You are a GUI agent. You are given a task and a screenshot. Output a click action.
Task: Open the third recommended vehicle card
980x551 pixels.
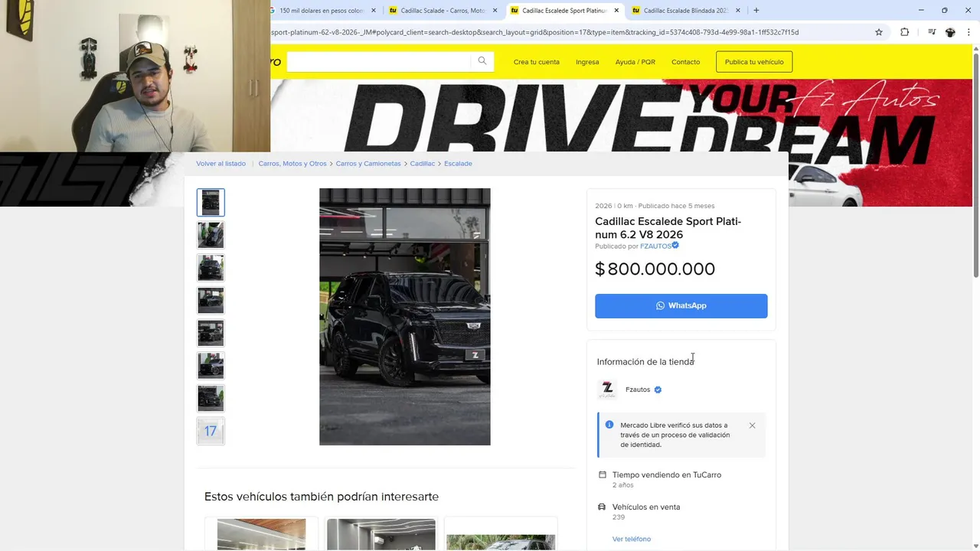tap(501, 534)
